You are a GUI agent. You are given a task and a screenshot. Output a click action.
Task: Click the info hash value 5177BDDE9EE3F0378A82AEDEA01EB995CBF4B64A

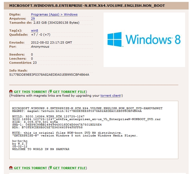(x=49, y=75)
